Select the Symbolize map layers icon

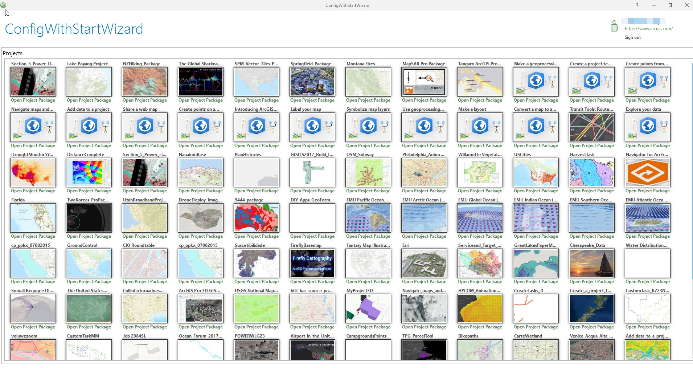coord(368,127)
